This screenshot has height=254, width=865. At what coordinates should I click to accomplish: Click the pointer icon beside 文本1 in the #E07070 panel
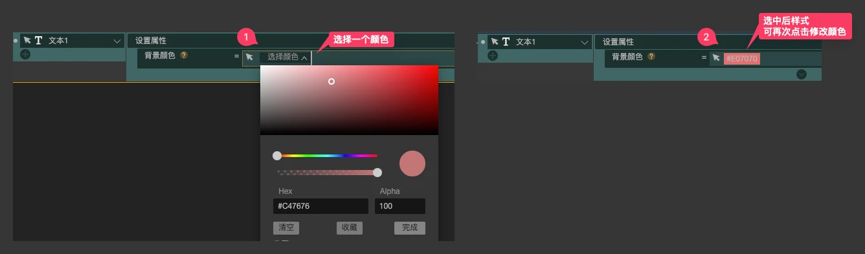(x=495, y=41)
